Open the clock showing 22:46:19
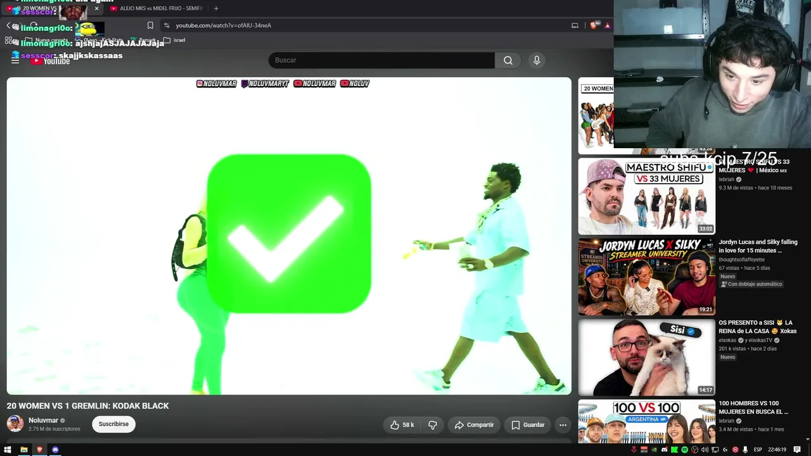 tap(777, 450)
